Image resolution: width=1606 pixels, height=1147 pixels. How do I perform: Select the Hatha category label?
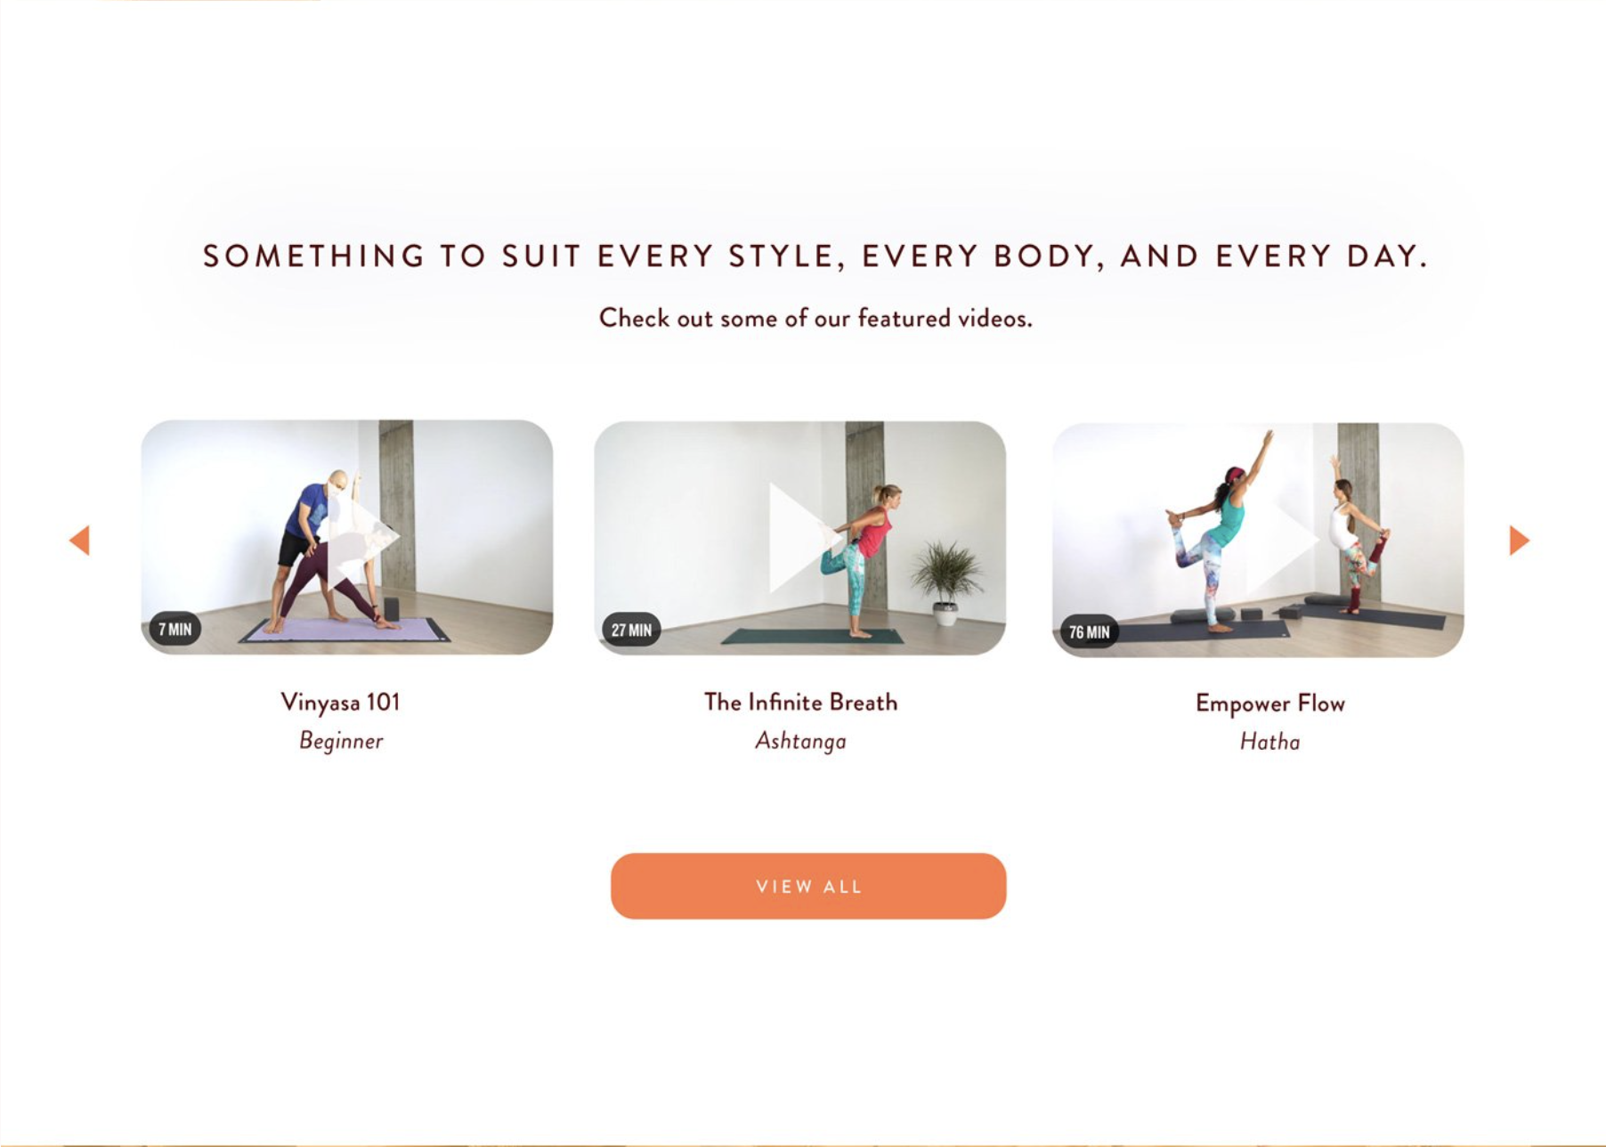click(1269, 742)
